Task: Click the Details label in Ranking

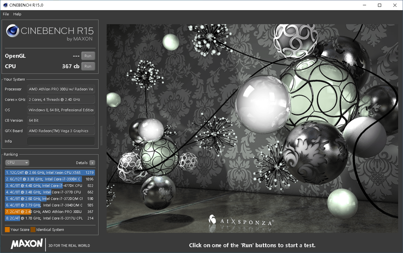Action: click(x=82, y=163)
